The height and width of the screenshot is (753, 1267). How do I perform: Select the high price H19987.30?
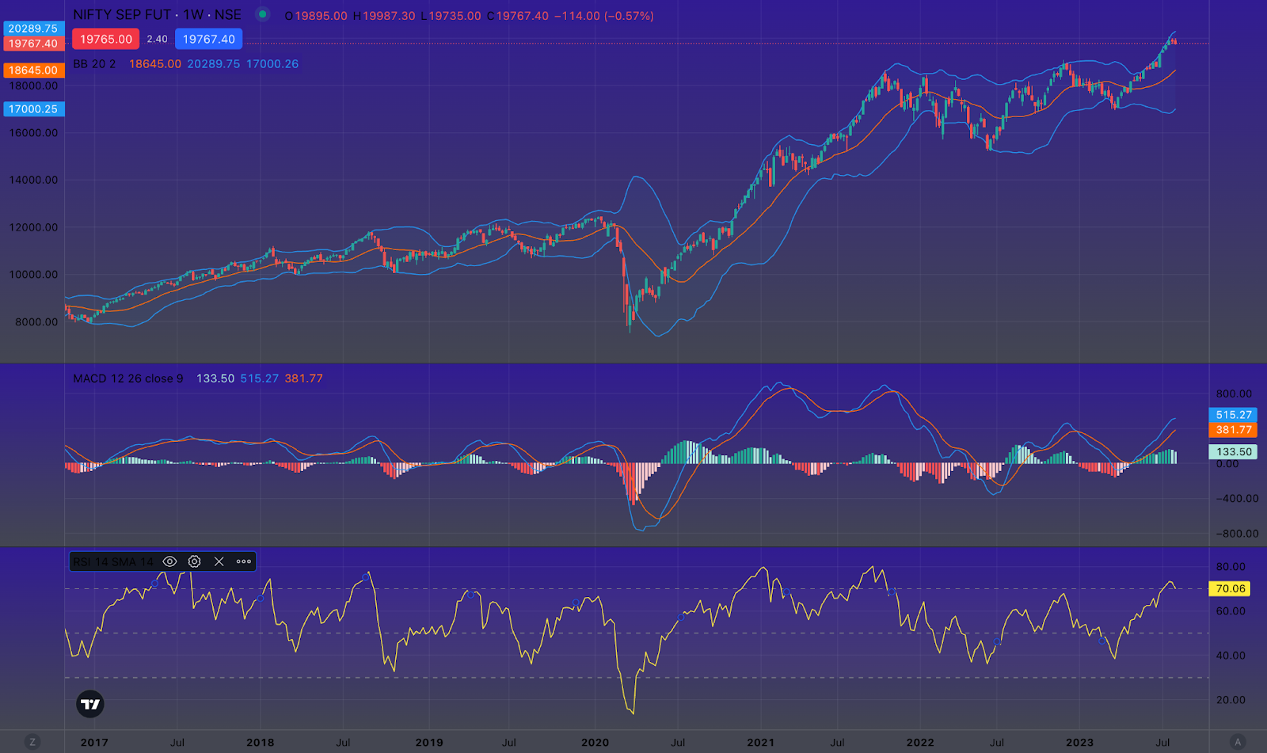384,16
